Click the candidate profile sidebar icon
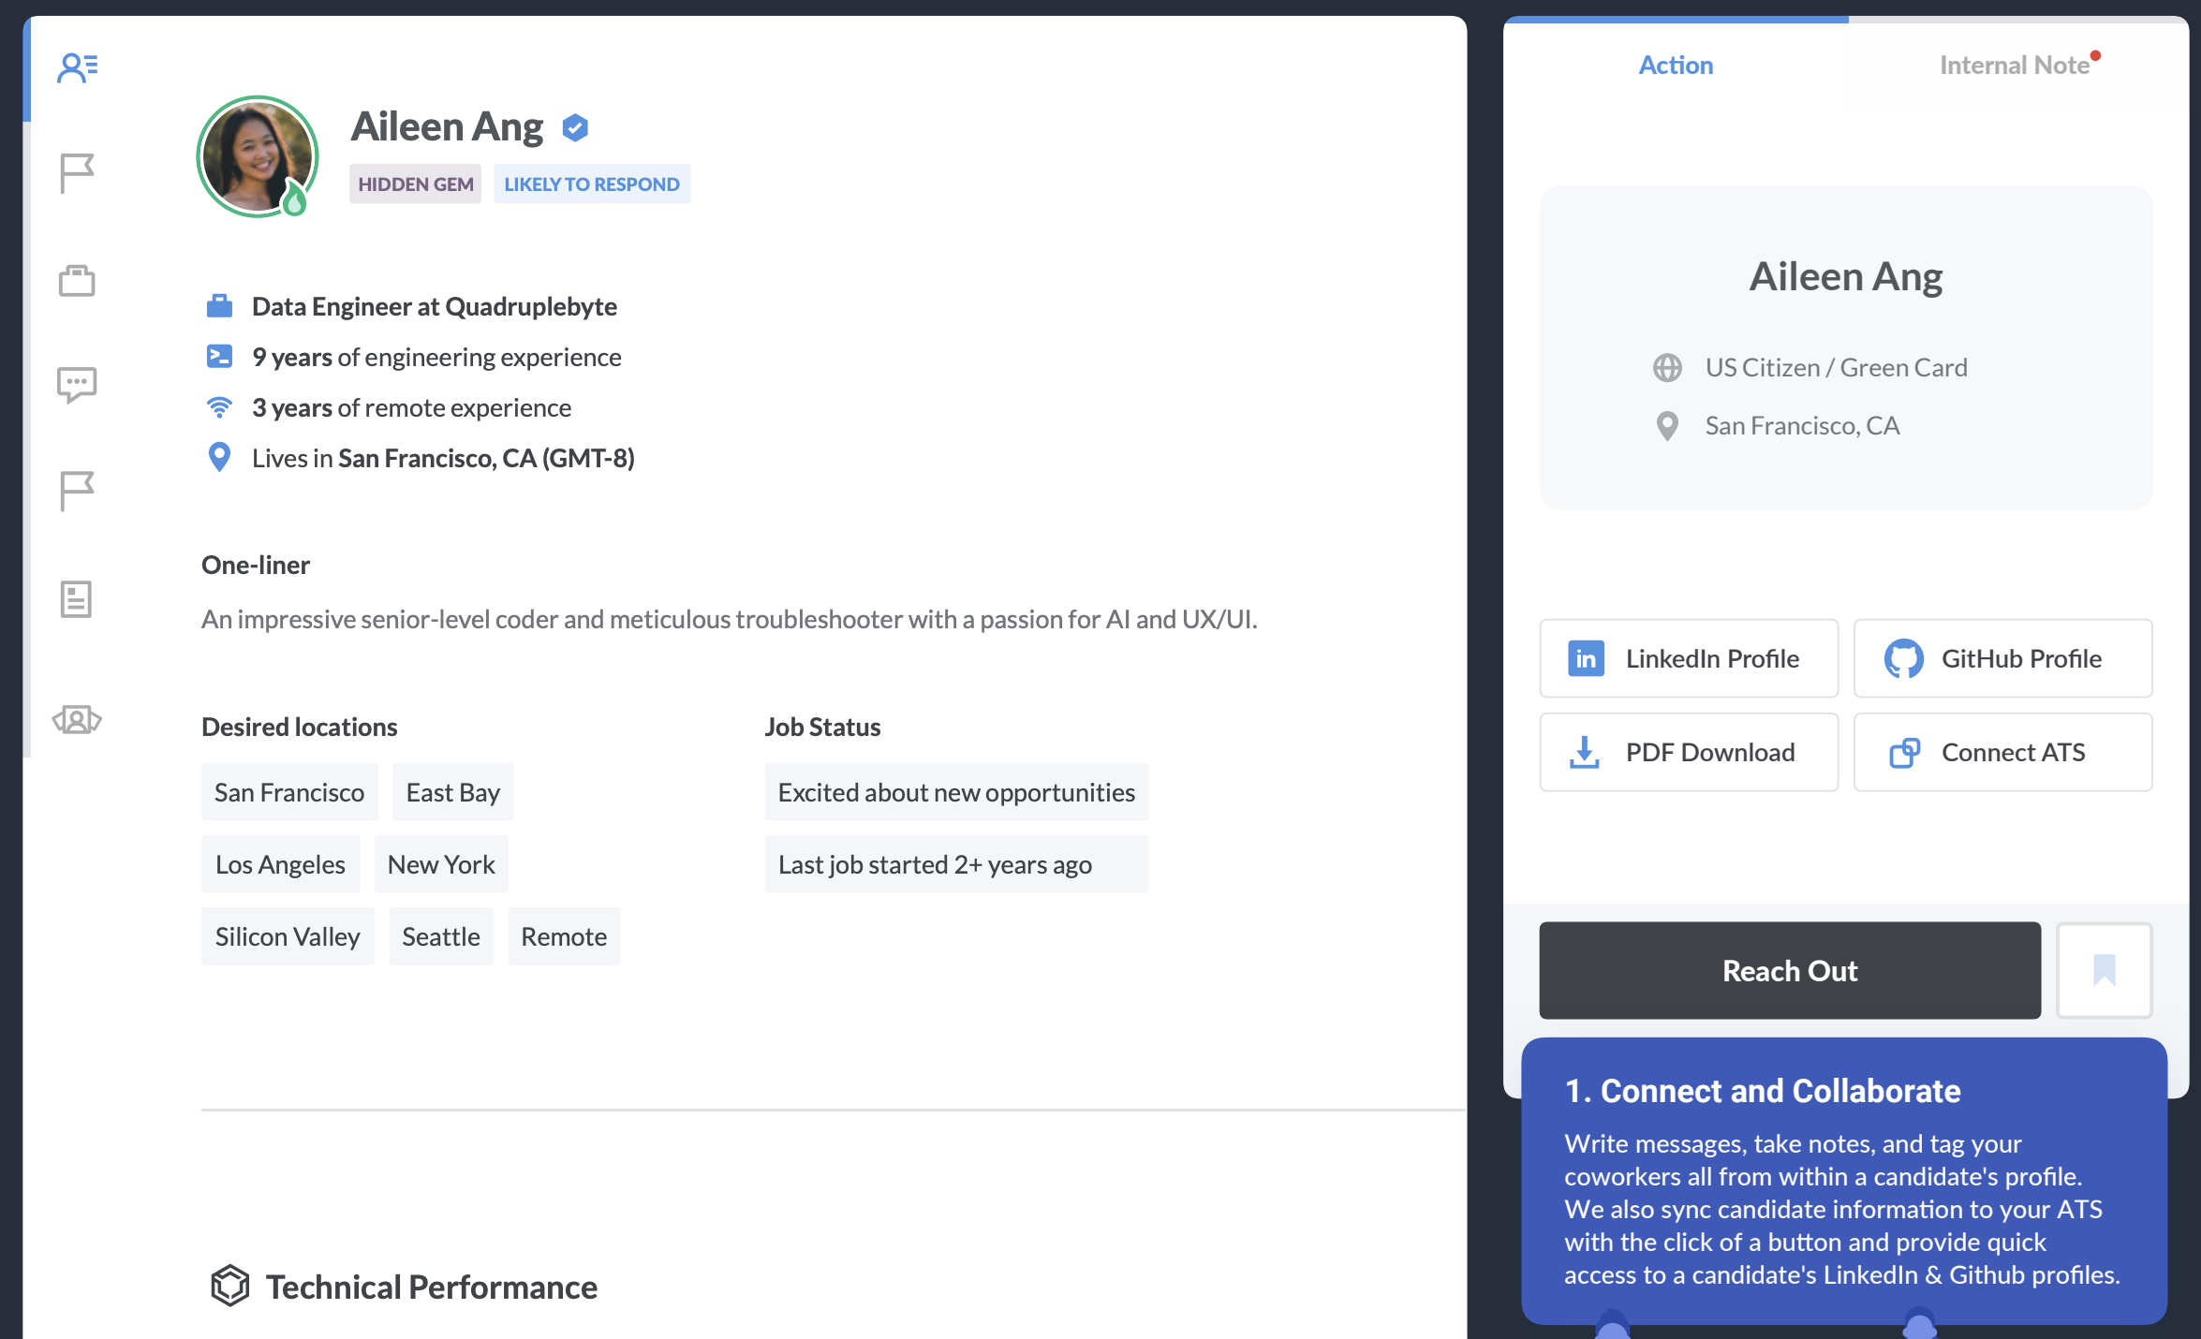Screen dimensions: 2201x1339 point(77,67)
